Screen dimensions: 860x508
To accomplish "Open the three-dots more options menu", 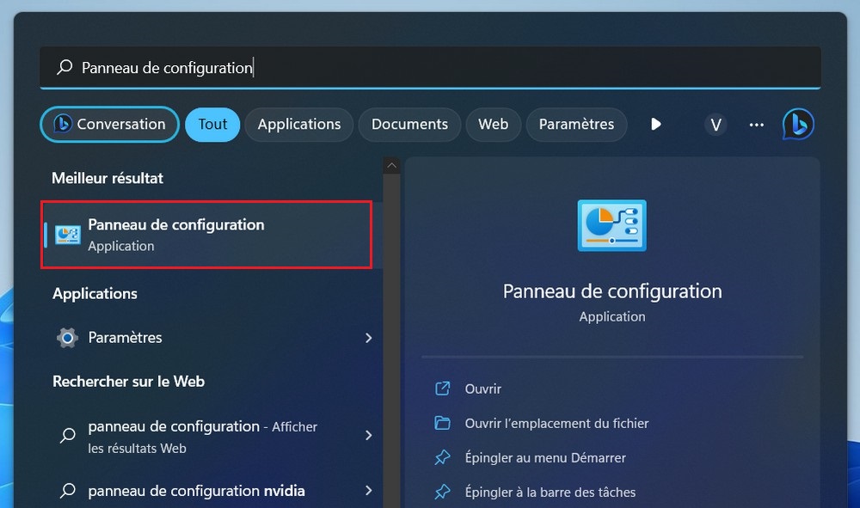I will [756, 125].
